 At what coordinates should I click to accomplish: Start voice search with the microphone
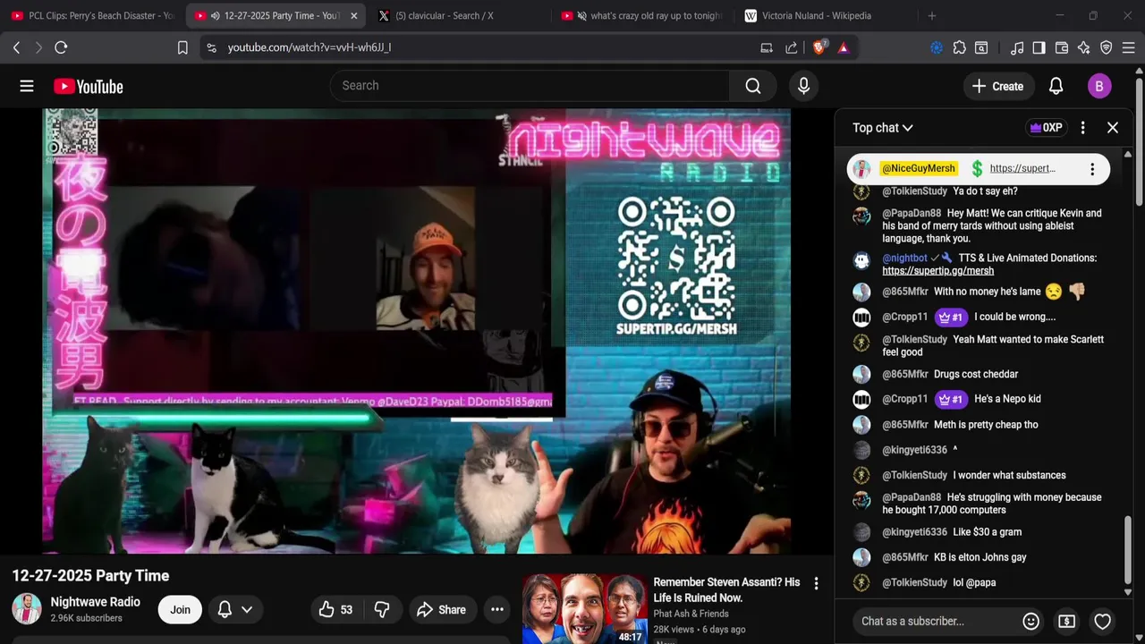pos(803,86)
